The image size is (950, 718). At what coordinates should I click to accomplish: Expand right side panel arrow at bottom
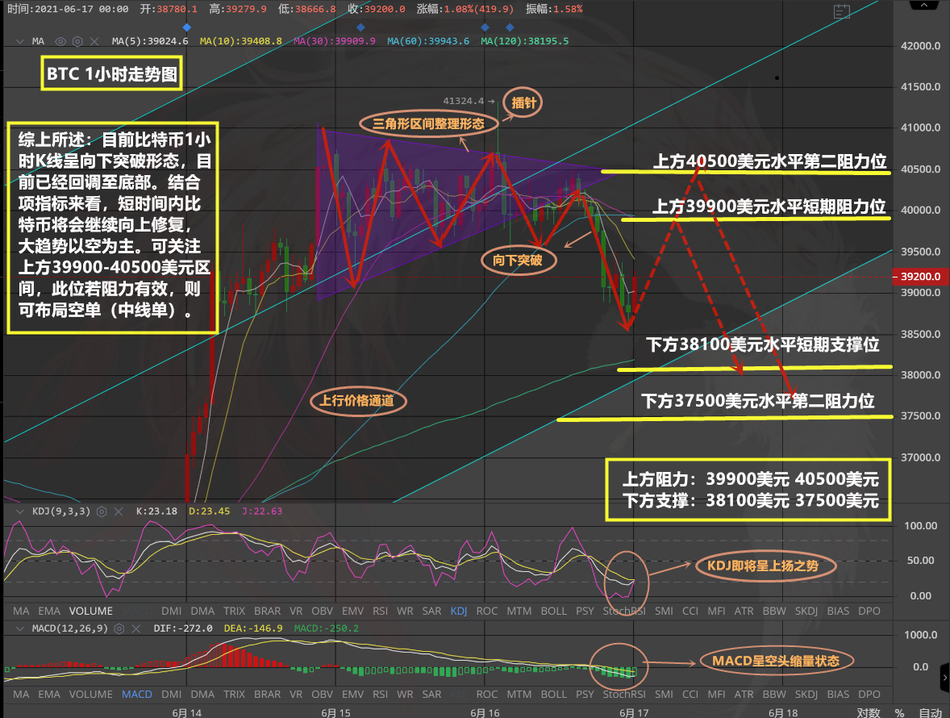pyautogui.click(x=944, y=676)
